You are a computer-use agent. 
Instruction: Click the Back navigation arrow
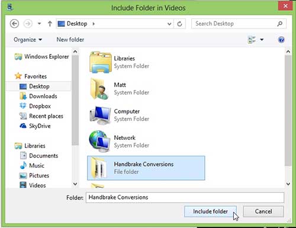click(x=14, y=24)
